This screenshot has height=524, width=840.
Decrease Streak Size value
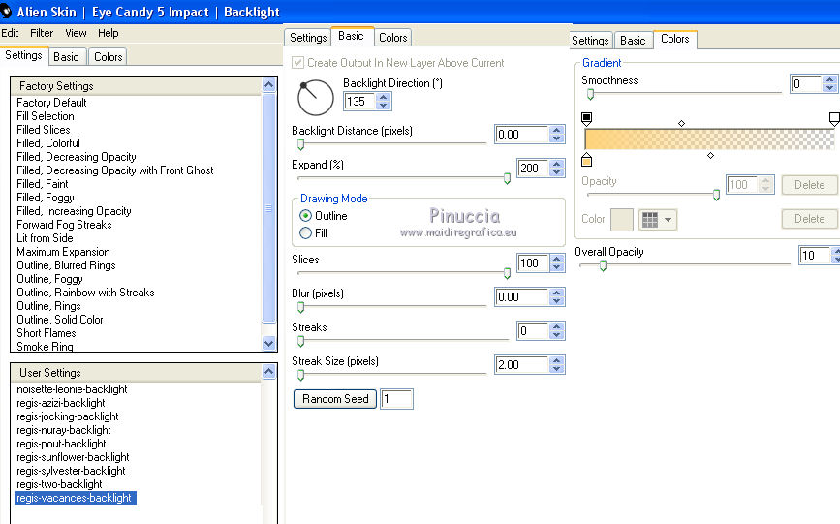tap(556, 369)
